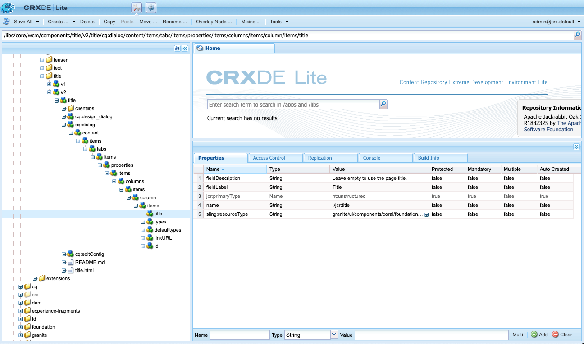Click the file icon of title.html
The image size is (584, 344).
coord(71,270)
